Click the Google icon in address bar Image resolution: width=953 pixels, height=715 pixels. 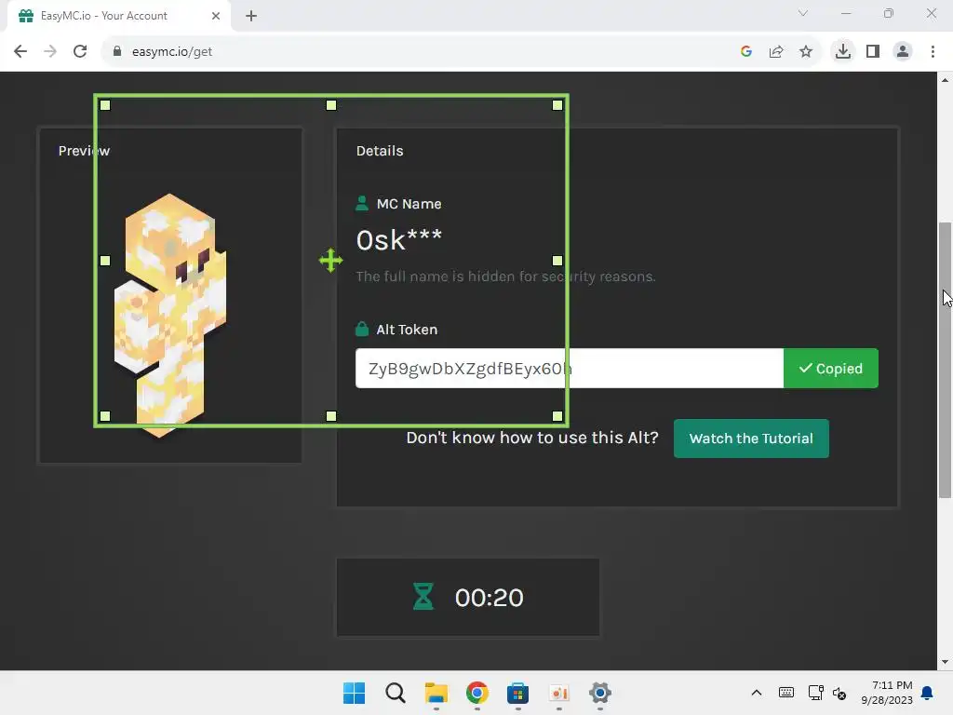746,52
